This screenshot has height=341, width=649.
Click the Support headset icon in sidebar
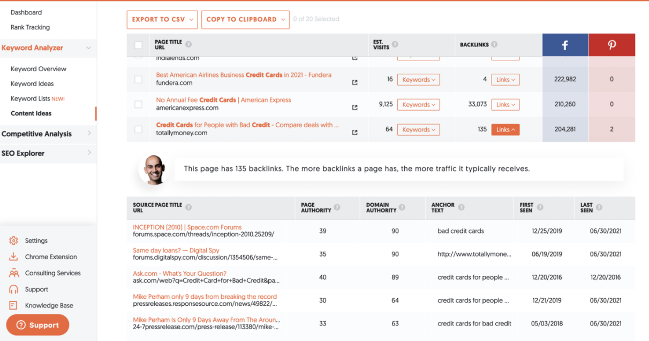pyautogui.click(x=14, y=289)
